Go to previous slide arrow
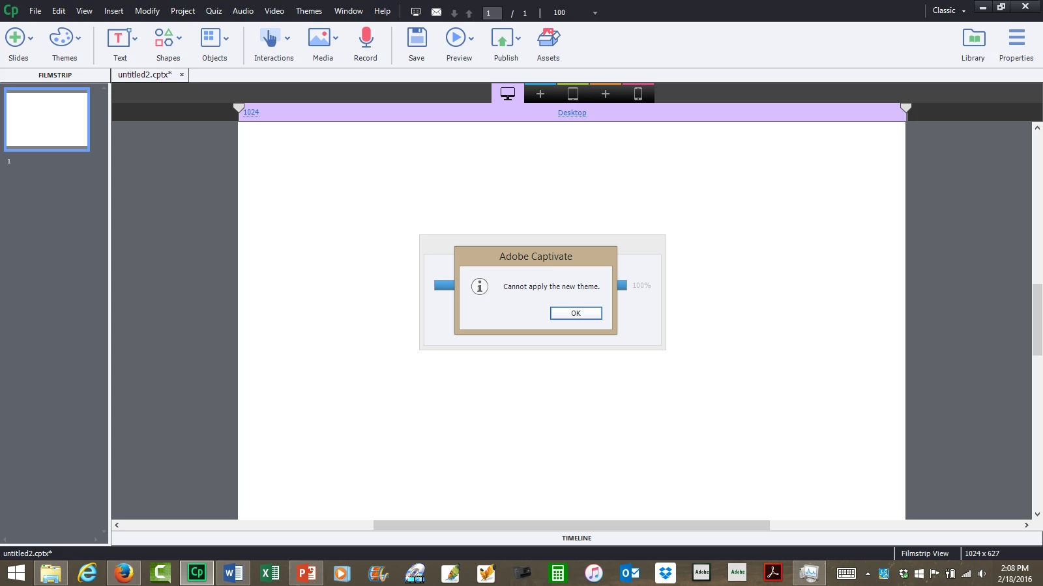1043x586 pixels. (469, 13)
